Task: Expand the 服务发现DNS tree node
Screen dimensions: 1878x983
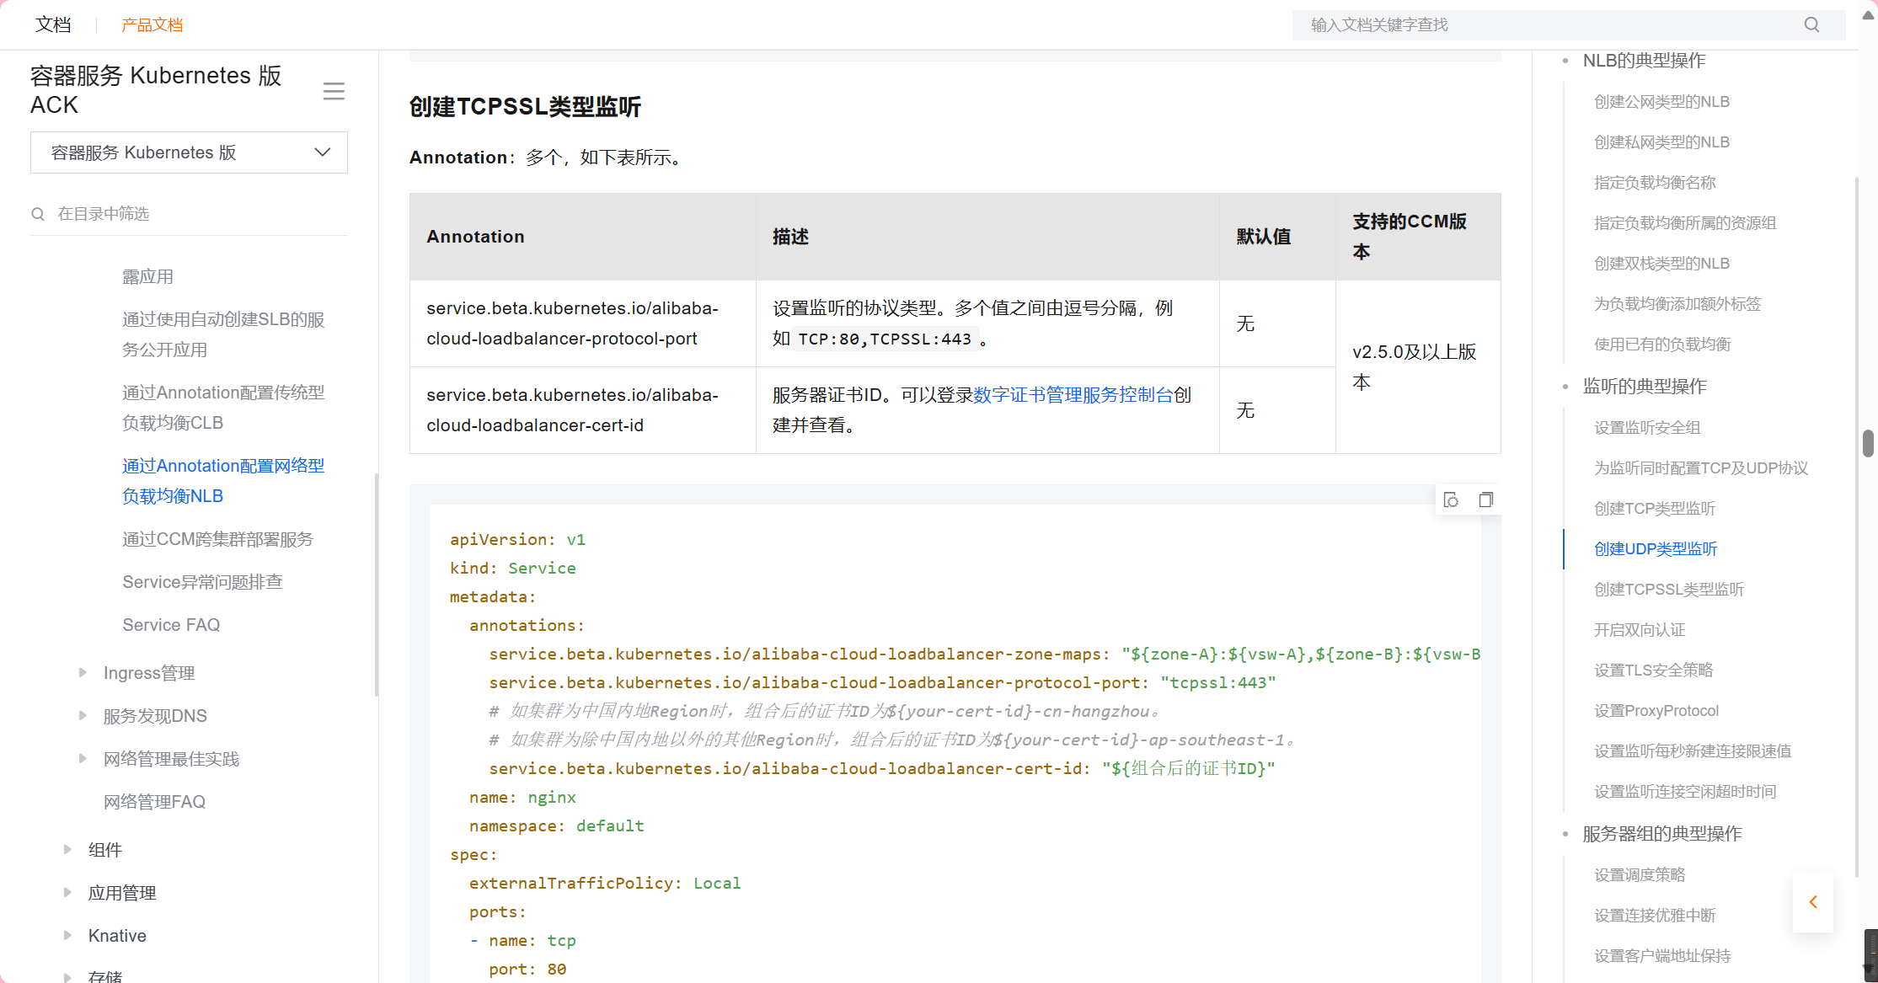Action: click(83, 715)
